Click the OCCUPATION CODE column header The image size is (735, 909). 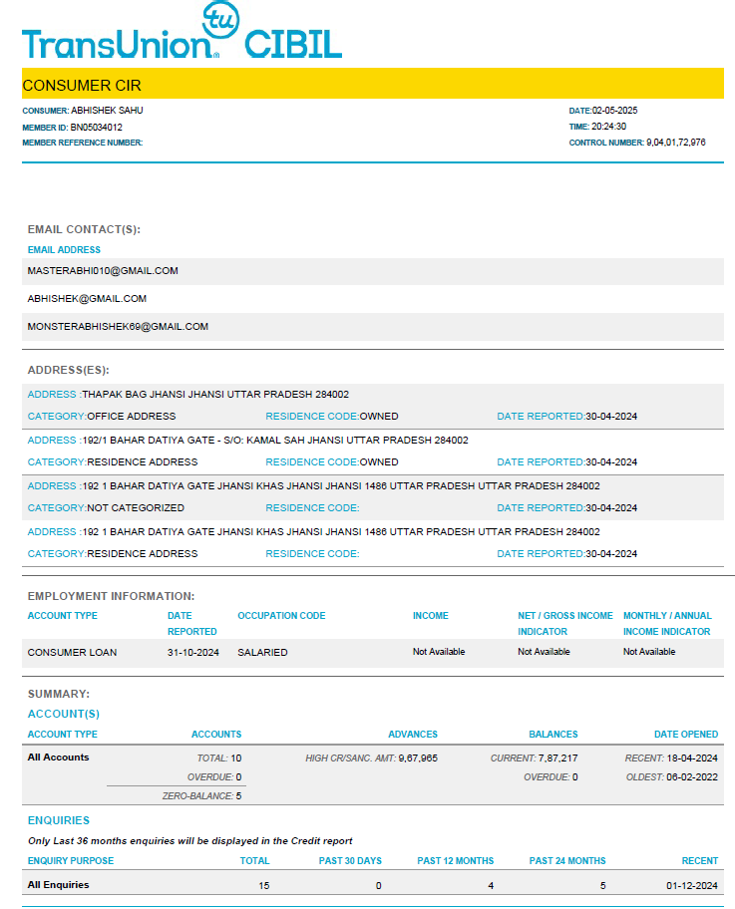point(281,616)
